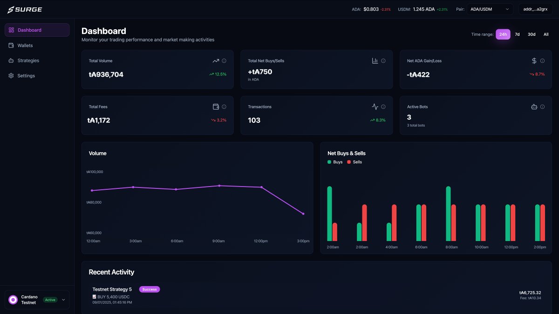This screenshot has width=559, height=314.
Task: Click the 'Fee: tA10.34' text
Action: tap(531, 298)
